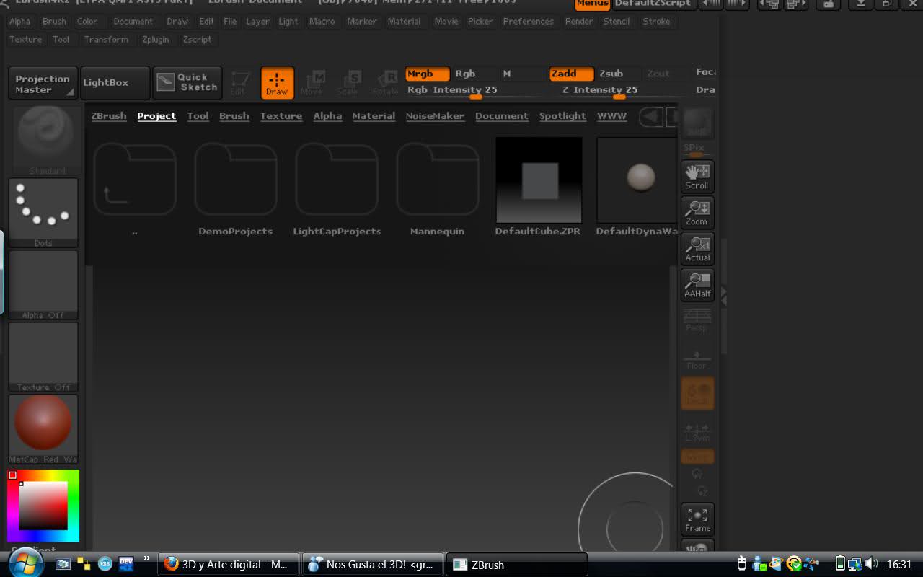Select the Draw mode button

277,83
